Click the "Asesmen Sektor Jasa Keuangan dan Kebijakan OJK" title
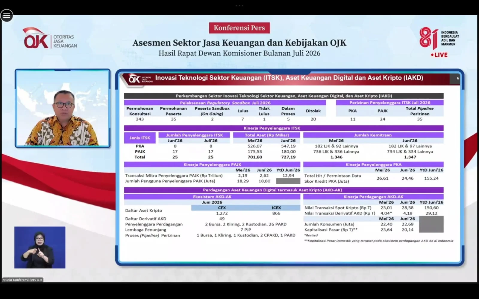Image resolution: width=479 pixels, height=299 pixels. [x=239, y=43]
